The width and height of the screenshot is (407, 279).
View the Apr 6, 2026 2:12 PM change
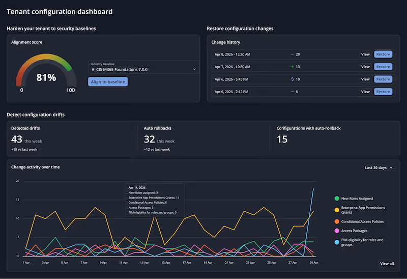pyautogui.click(x=365, y=92)
